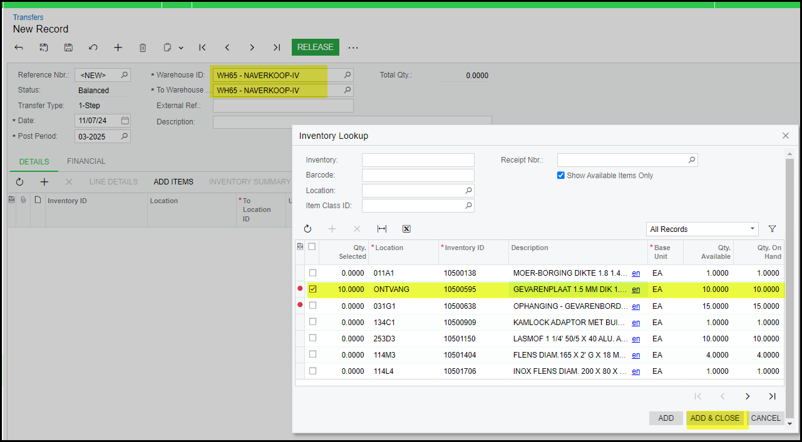Check the row for item 10500138
Viewport: 802px width, 442px height.
[313, 273]
